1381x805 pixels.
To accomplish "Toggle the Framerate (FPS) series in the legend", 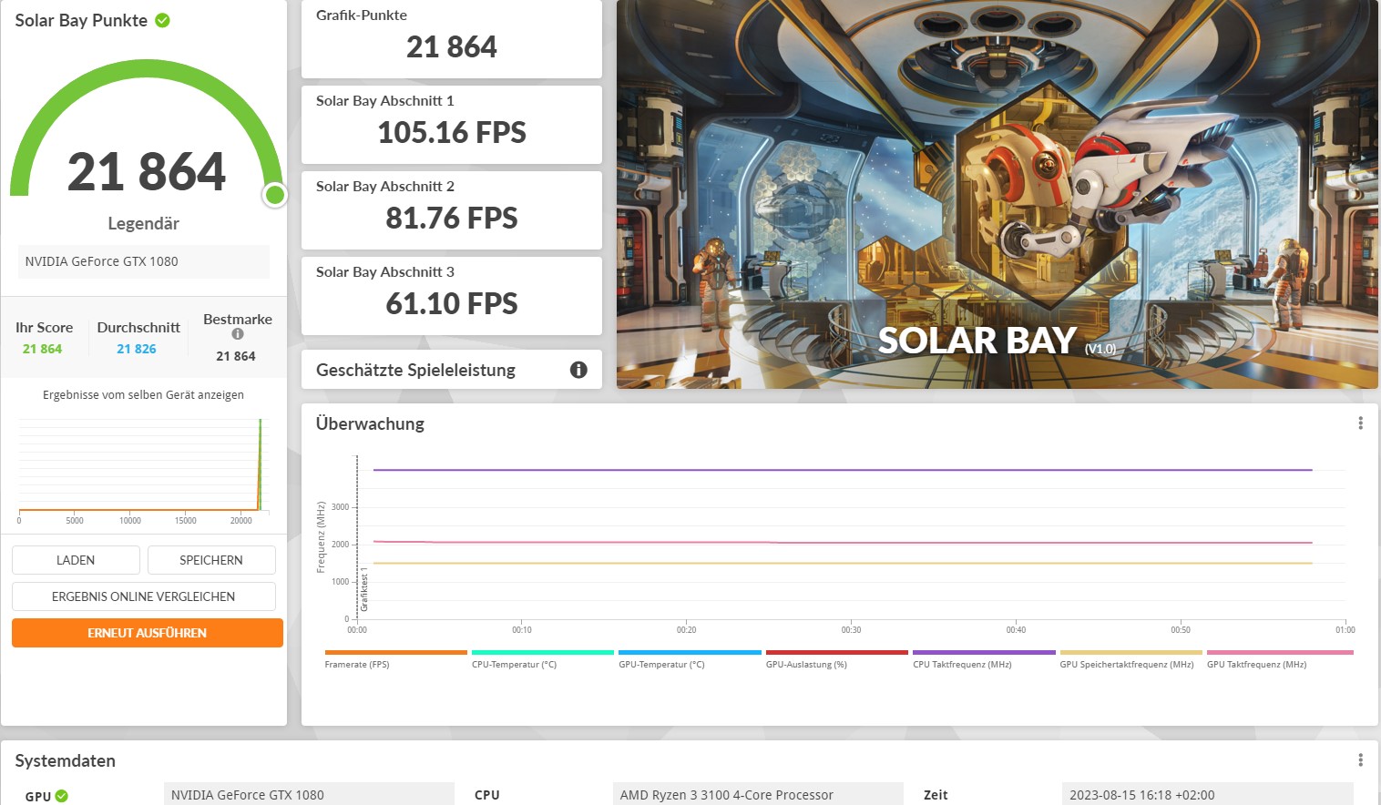I will coord(394,657).
